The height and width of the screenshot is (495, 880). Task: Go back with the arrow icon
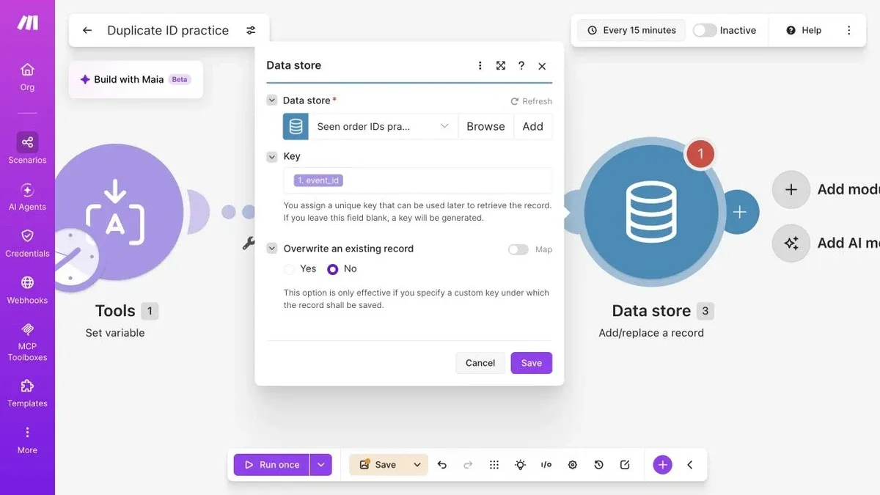[87, 30]
